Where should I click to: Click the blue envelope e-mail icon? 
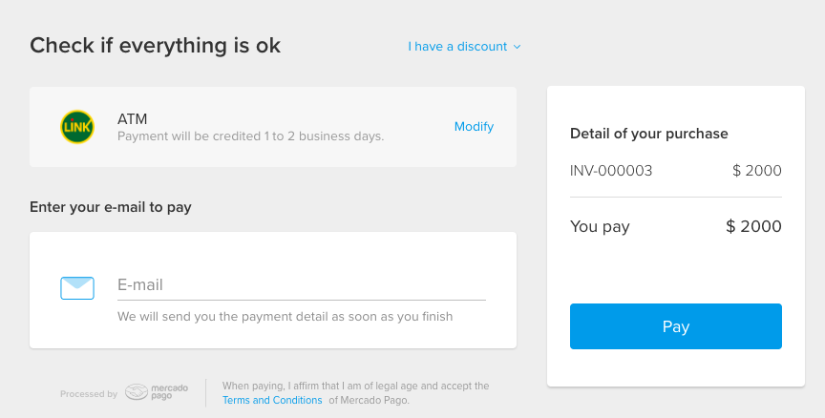77,287
